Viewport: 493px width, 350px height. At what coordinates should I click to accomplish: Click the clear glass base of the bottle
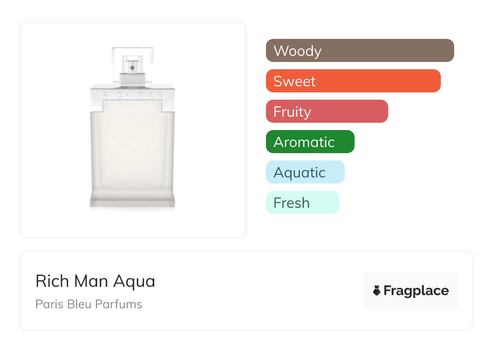point(132,202)
